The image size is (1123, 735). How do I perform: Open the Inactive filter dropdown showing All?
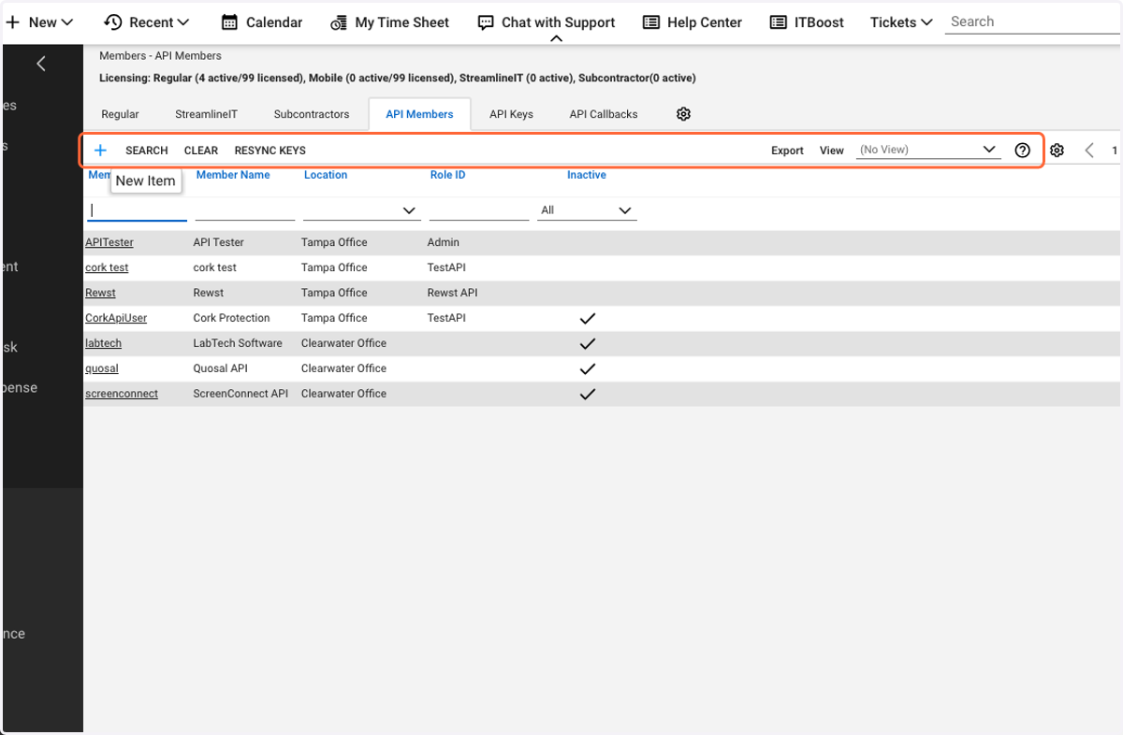(x=587, y=210)
